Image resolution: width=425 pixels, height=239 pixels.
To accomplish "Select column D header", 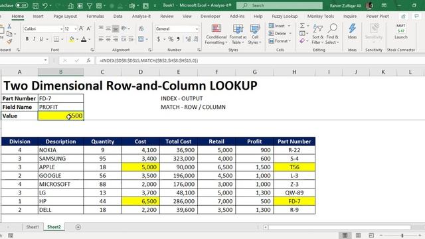I will pos(140,72).
